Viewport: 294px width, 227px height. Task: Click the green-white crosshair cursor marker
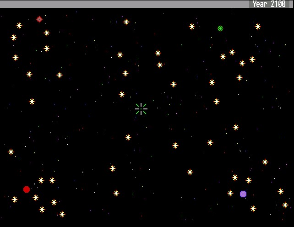click(x=141, y=109)
